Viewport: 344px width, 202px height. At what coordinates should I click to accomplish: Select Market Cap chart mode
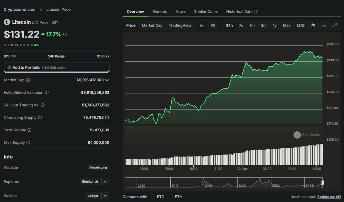pos(152,26)
